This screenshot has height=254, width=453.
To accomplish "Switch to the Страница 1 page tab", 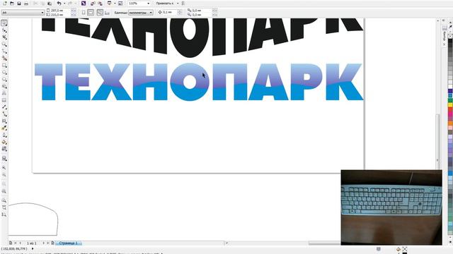I will click(69, 243).
